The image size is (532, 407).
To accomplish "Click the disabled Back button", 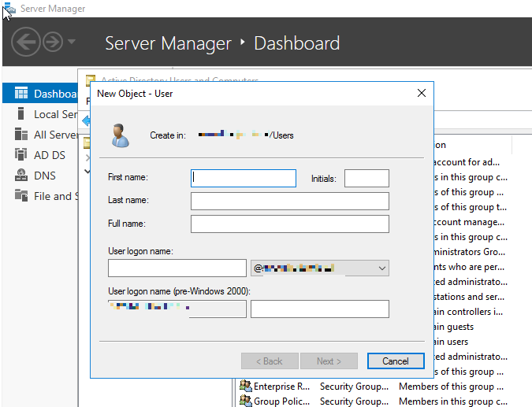I will (270, 361).
